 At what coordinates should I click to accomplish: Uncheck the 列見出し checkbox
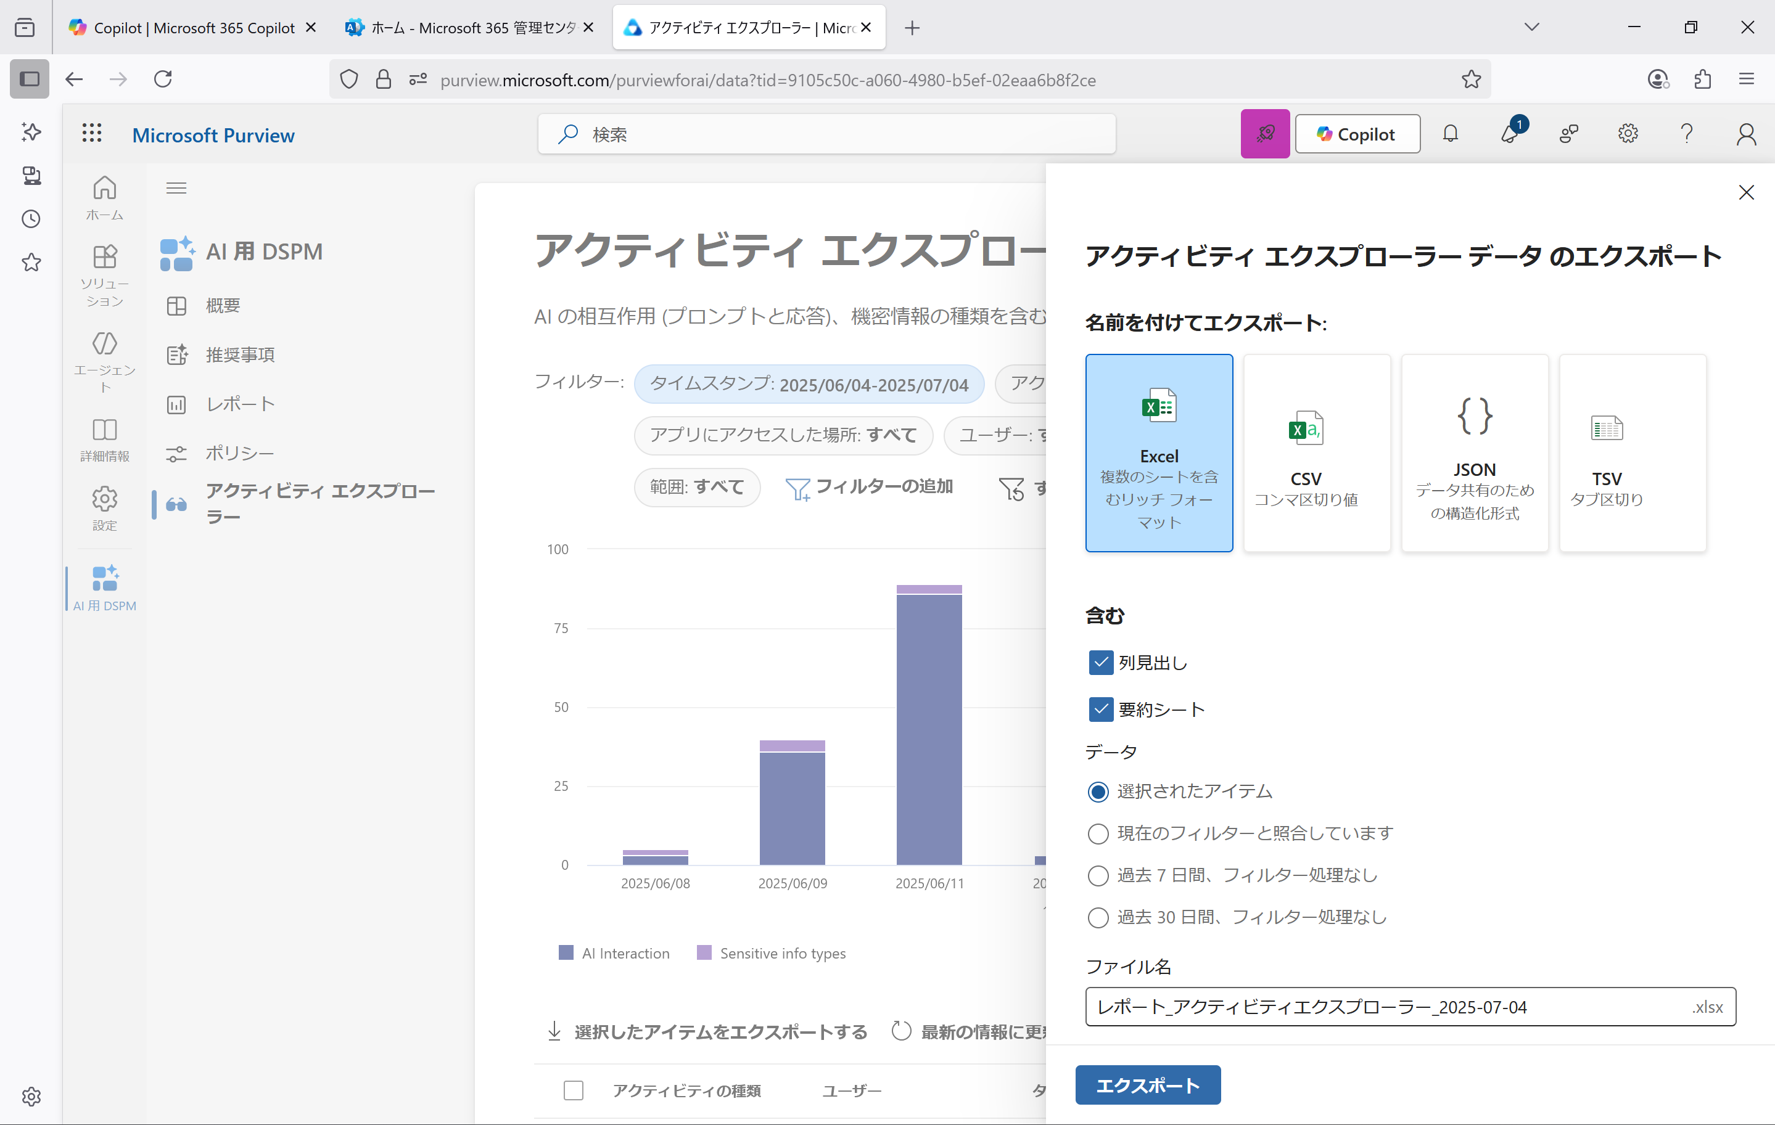tap(1100, 662)
